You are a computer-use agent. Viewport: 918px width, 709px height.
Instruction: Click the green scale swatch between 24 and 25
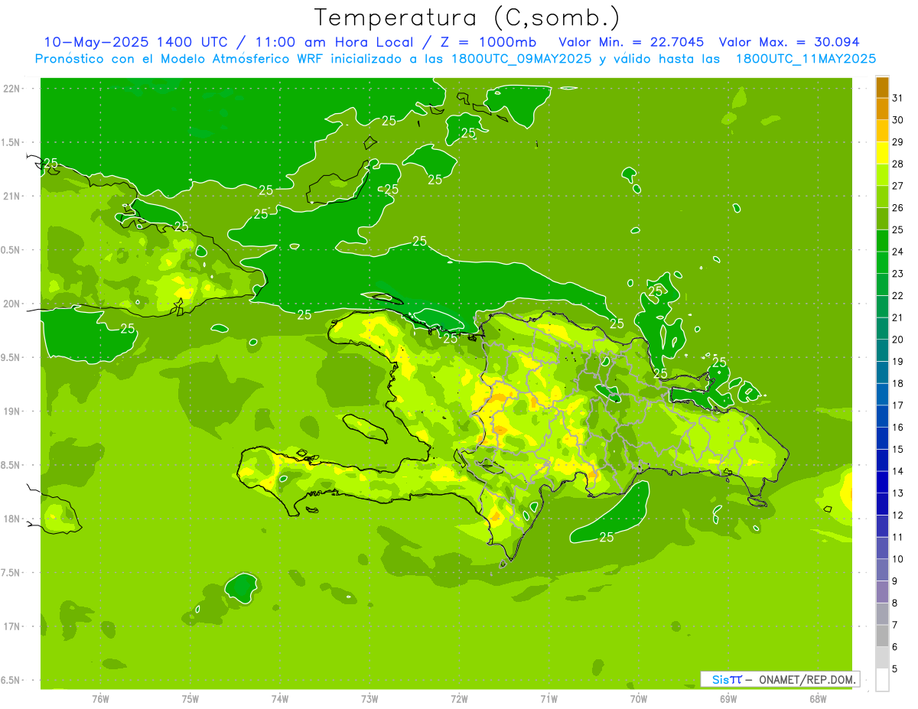click(882, 241)
